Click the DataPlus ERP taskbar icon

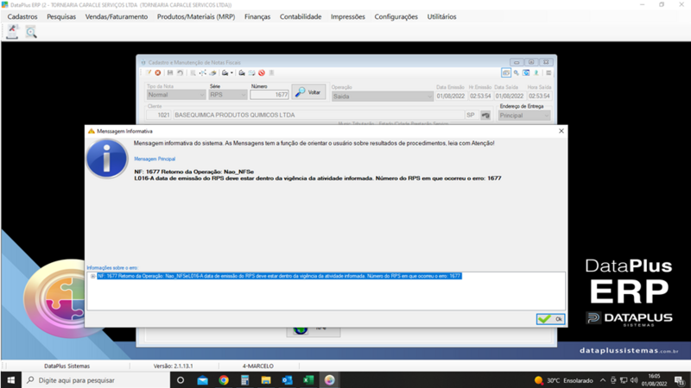pos(329,380)
